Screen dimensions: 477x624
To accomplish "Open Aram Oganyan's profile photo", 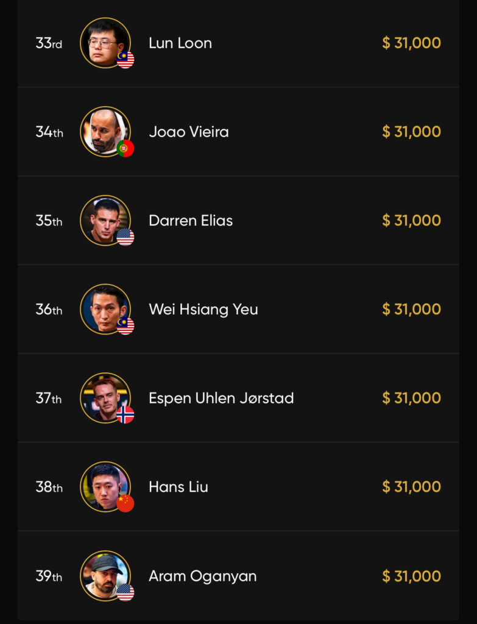I will click(x=104, y=575).
